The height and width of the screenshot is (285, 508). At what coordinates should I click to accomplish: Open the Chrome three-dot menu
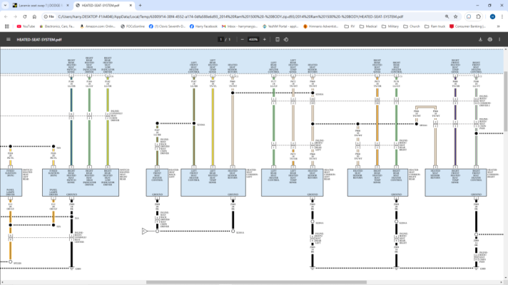point(502,16)
